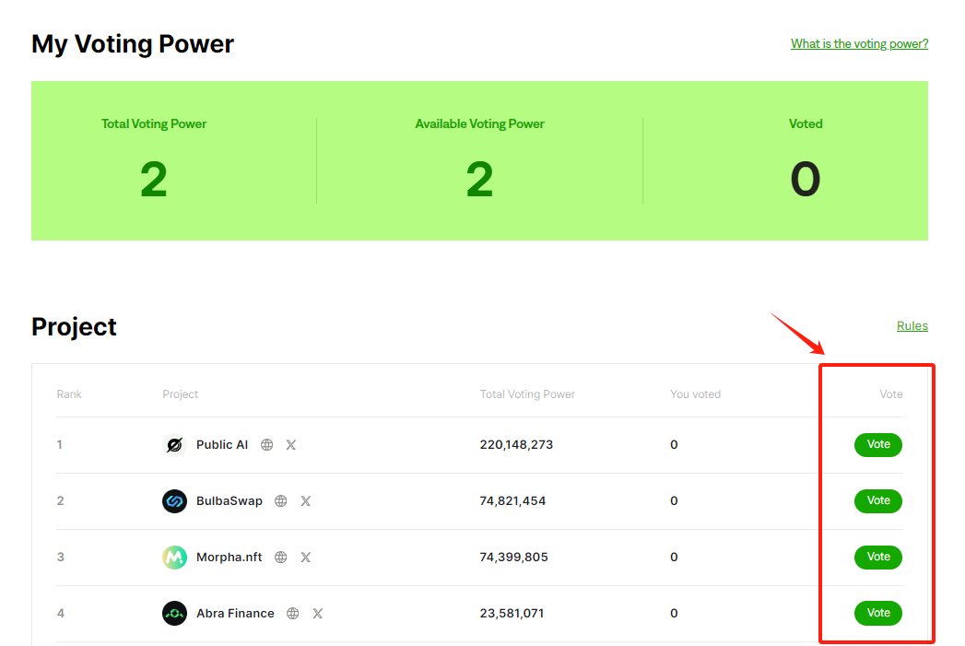Click the 74,821,454 voting power value

(512, 500)
